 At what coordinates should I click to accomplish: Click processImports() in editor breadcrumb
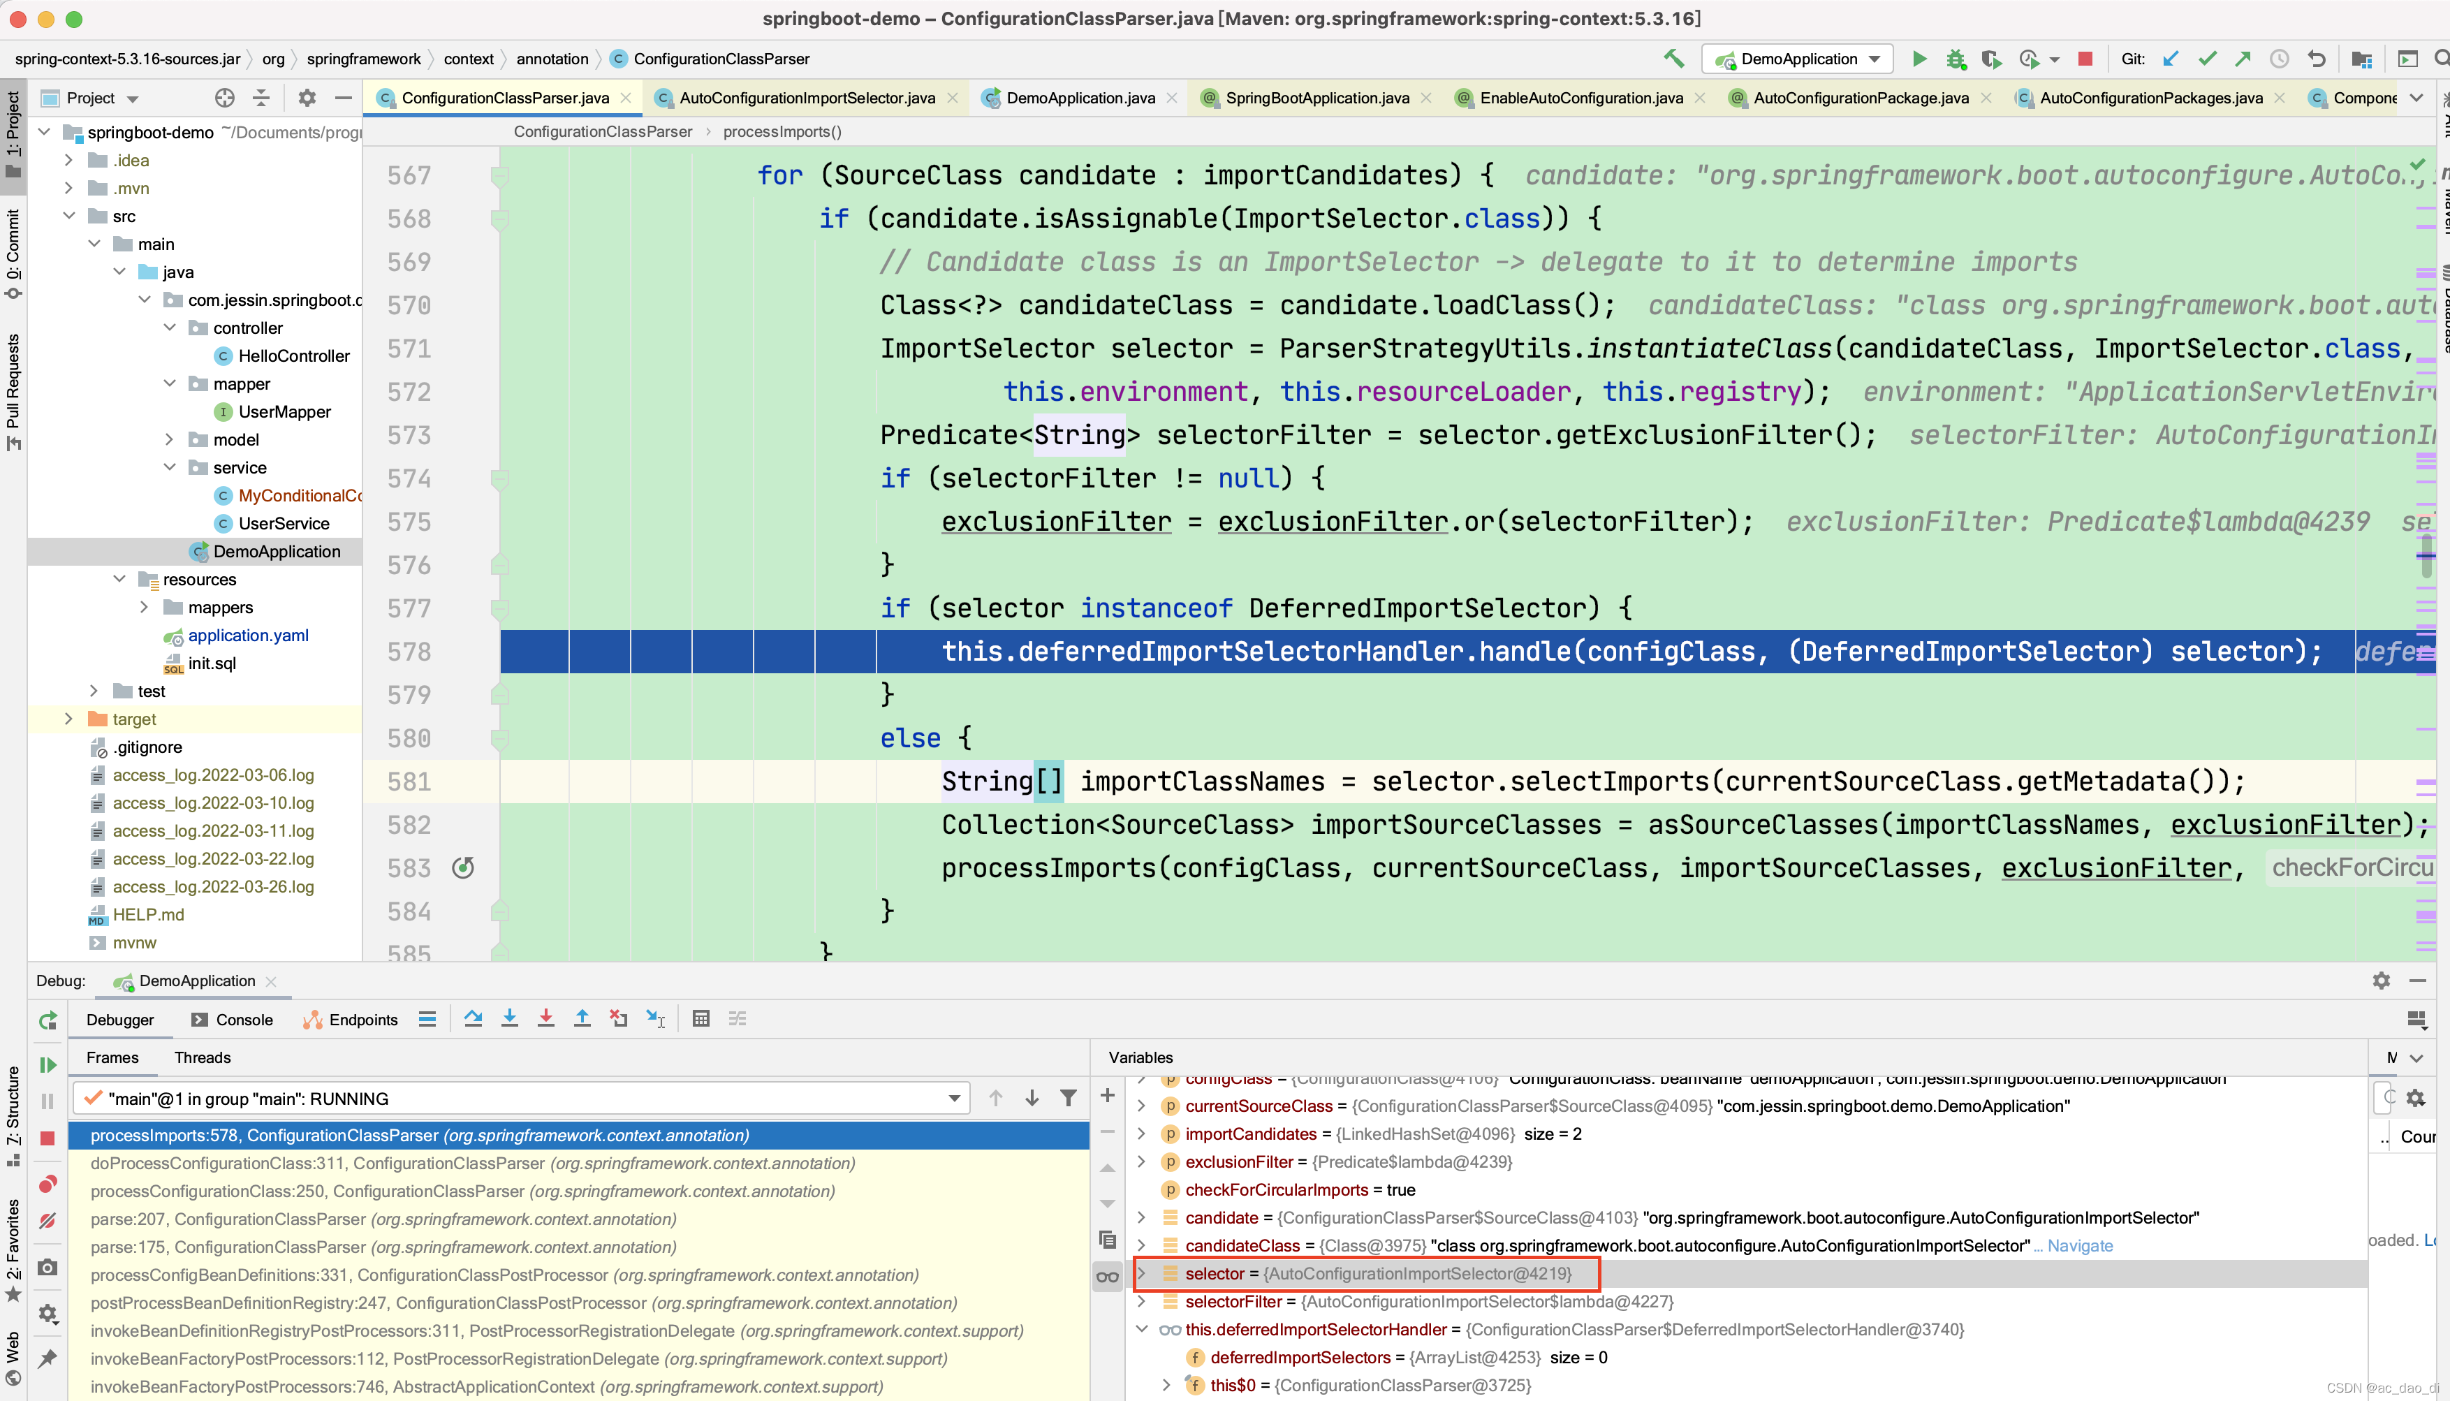coord(782,132)
